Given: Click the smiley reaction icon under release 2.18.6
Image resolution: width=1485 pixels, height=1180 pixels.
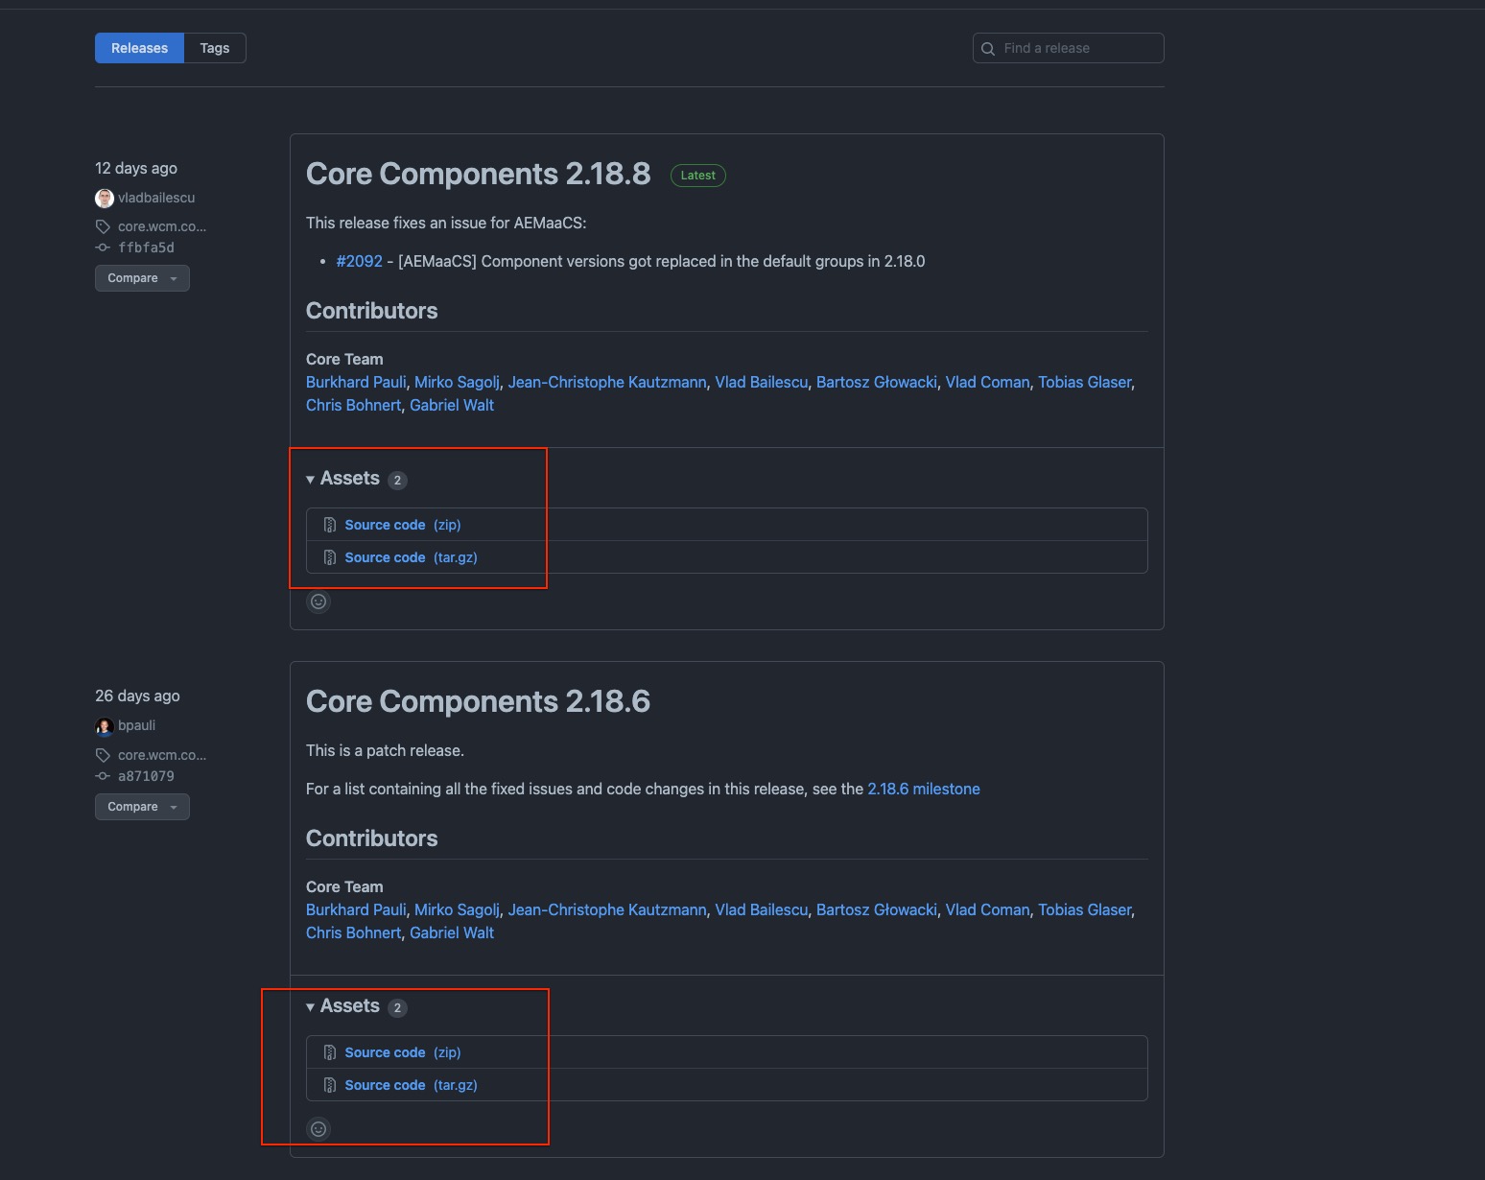Looking at the screenshot, I should tap(318, 1128).
